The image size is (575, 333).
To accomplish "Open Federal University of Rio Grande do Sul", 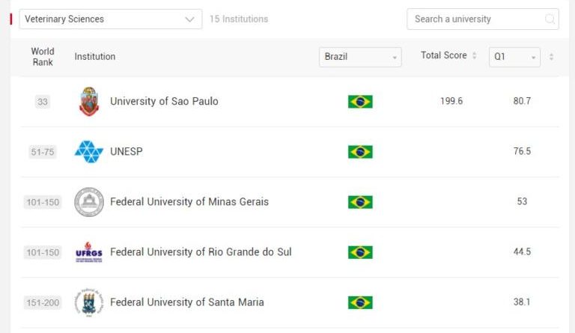I will click(201, 252).
